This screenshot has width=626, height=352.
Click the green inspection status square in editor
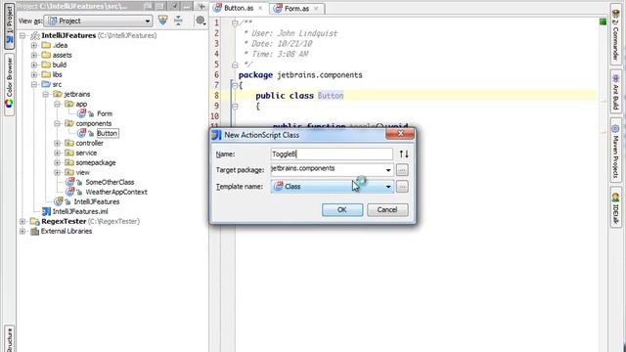click(603, 22)
